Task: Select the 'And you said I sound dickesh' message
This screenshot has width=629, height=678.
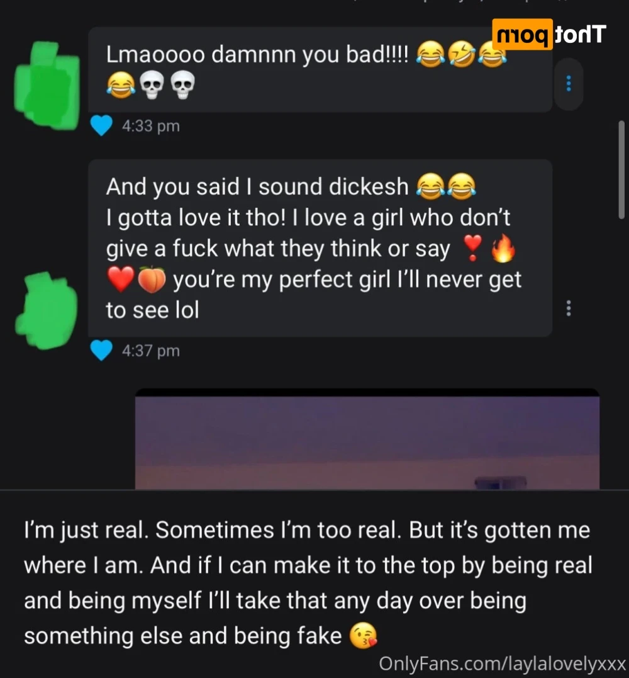Action: (x=320, y=248)
